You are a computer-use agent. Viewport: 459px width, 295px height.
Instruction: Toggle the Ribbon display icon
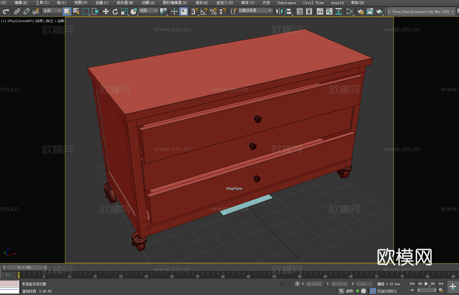coord(320,11)
